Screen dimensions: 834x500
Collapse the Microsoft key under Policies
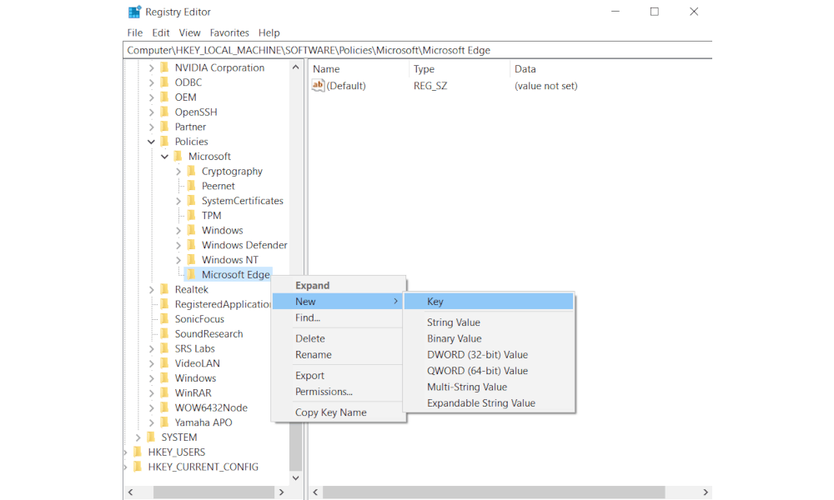tap(165, 157)
